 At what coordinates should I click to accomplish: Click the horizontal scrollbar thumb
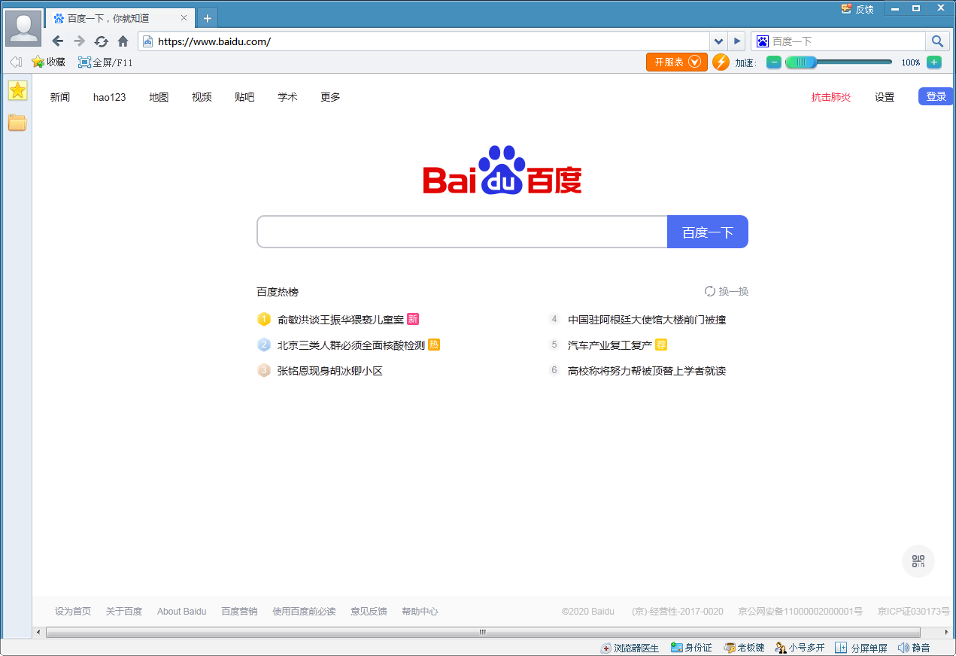click(483, 632)
